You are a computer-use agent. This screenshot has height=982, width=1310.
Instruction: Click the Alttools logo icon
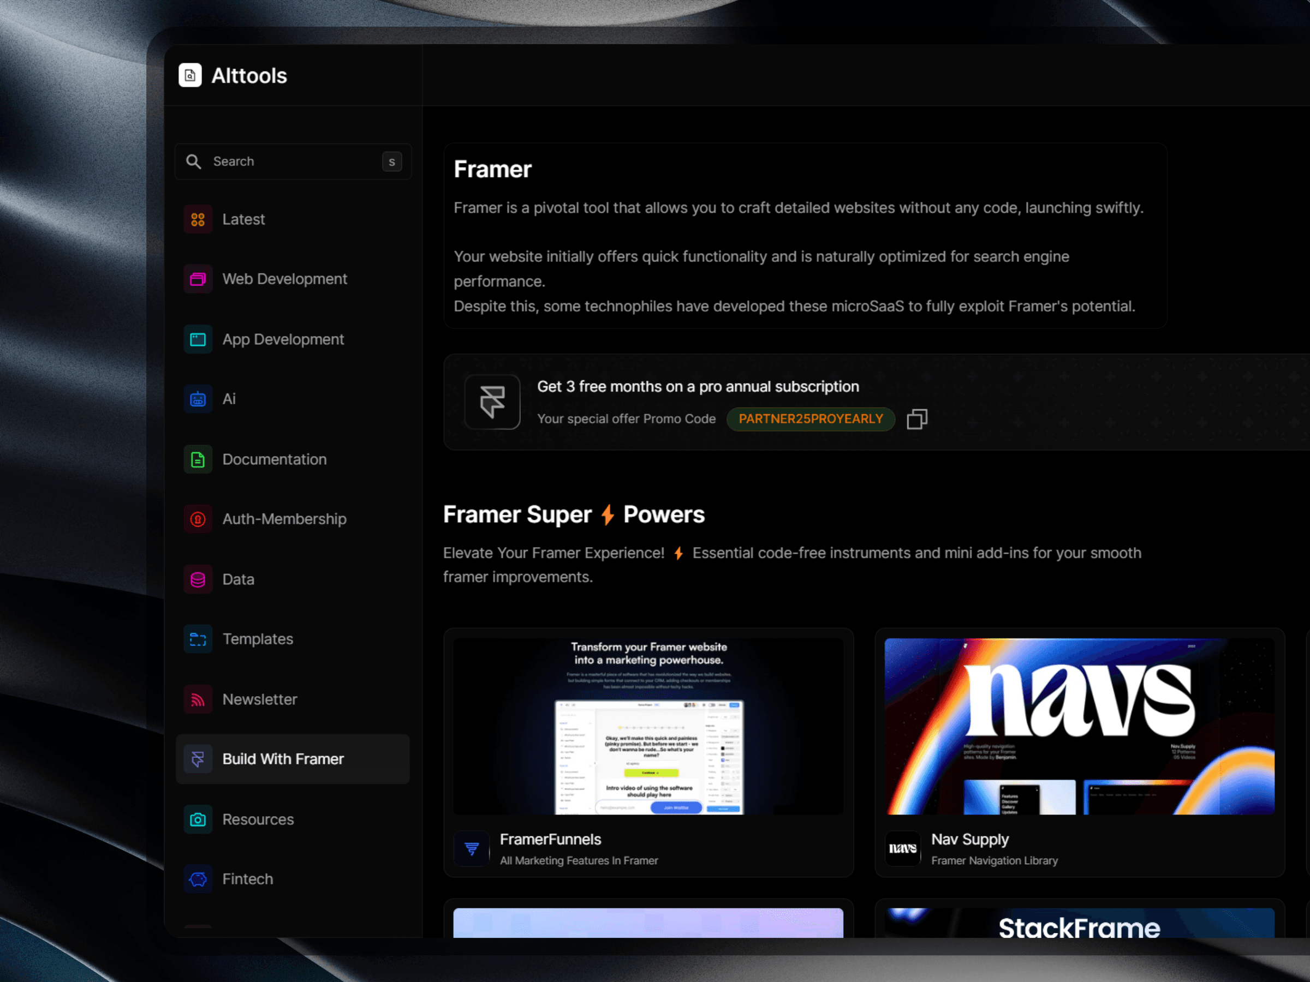(190, 75)
